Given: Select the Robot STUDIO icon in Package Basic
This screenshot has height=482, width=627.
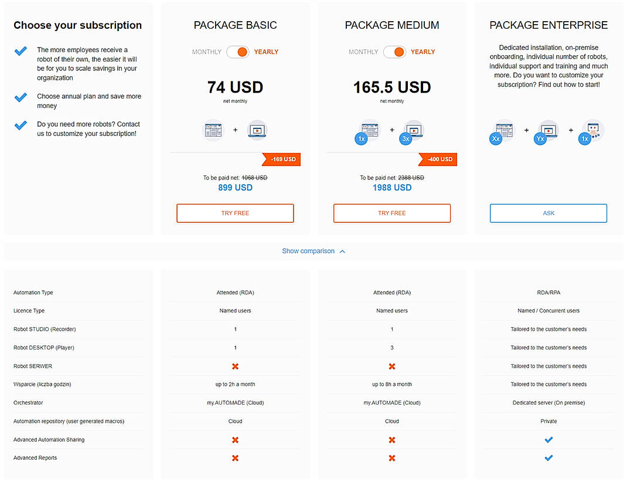Looking at the screenshot, I should pyautogui.click(x=213, y=130).
